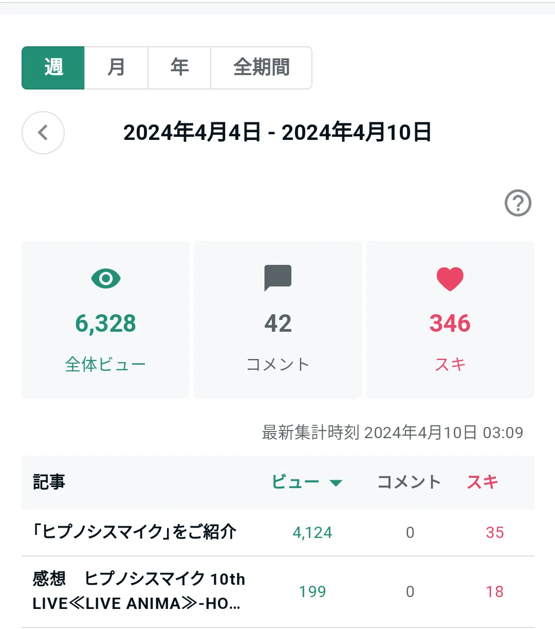This screenshot has width=555, height=629.
Task: Click the green eye views icon
Action: (106, 279)
